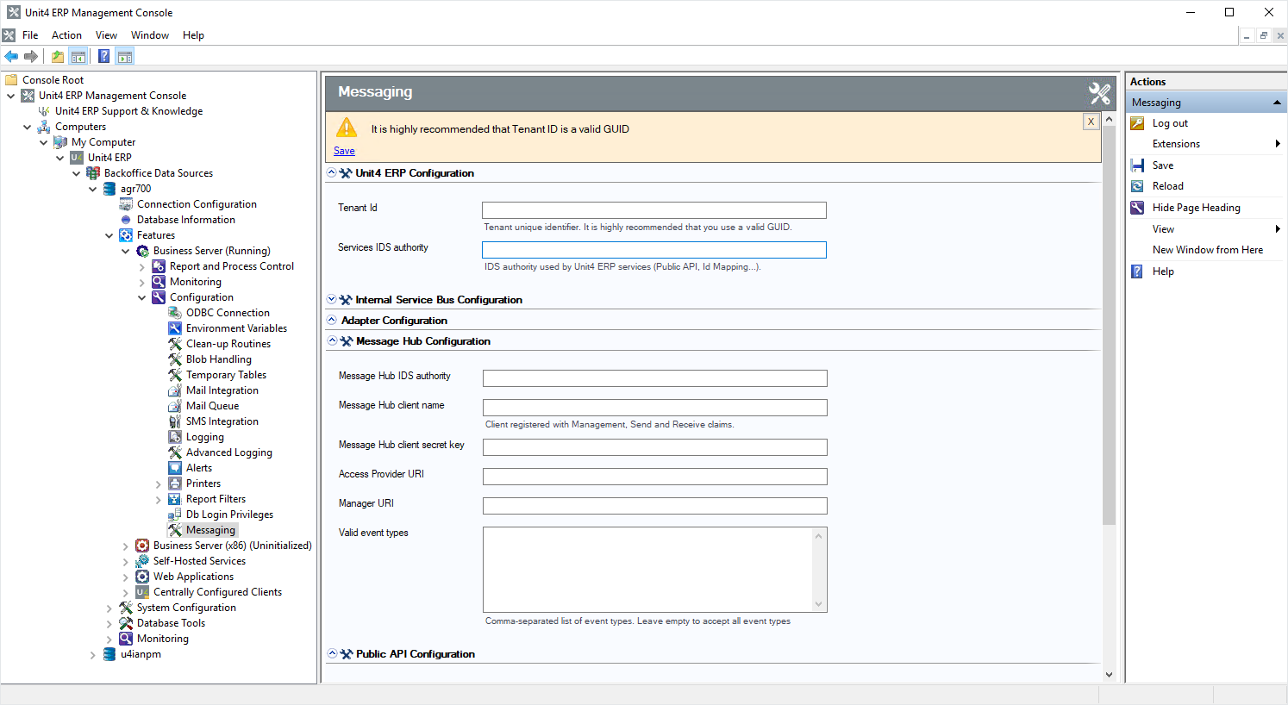This screenshot has height=705, width=1288.
Task: Click into the Tenant Id field
Action: pyautogui.click(x=653, y=210)
